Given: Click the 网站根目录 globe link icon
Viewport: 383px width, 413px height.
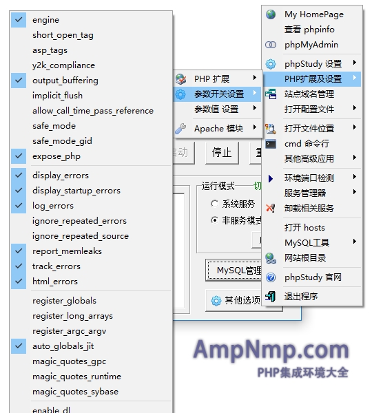Looking at the screenshot, I should click(x=271, y=258).
